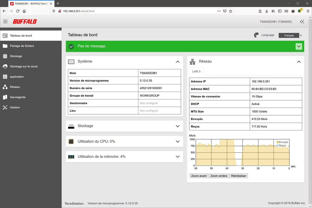Open the page actions three-dots menu
Screen dimensions: 312x208
(x=219, y=11)
